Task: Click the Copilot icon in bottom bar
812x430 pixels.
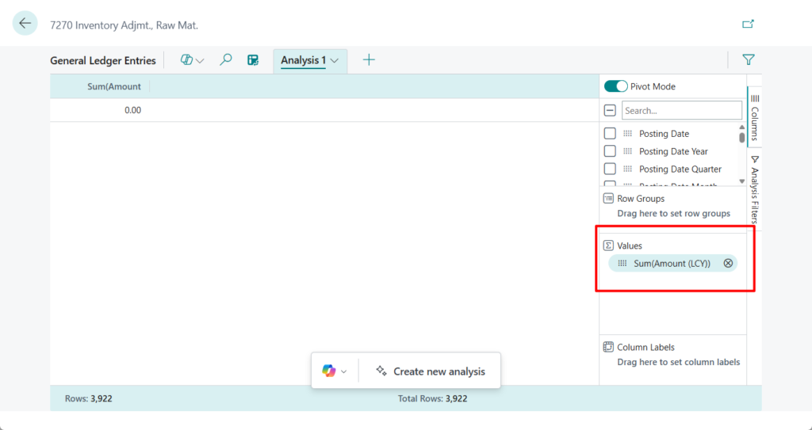Action: click(x=328, y=371)
